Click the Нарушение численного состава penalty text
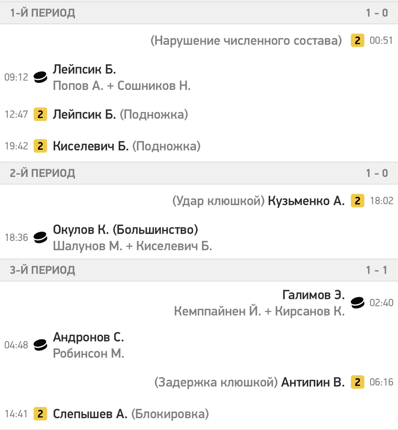 [246, 40]
